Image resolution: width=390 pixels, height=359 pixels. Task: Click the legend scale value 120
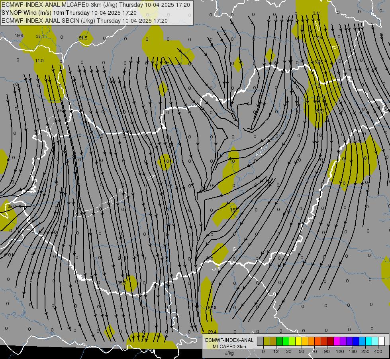[x=340, y=351]
